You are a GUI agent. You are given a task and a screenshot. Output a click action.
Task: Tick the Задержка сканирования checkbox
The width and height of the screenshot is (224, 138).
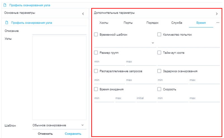(159, 71)
